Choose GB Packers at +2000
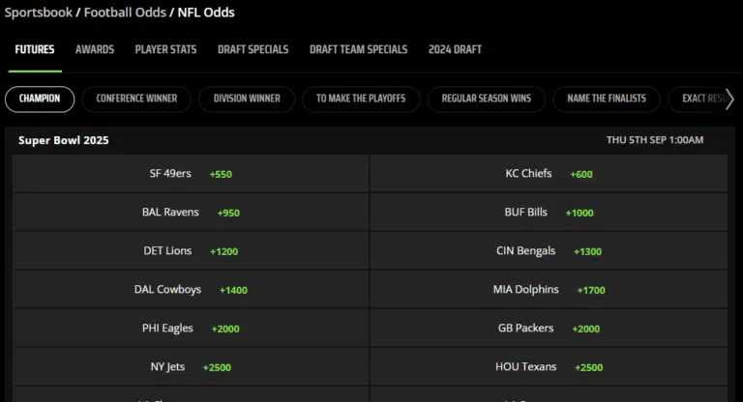Viewport: 743px width, 402px height. (x=549, y=329)
